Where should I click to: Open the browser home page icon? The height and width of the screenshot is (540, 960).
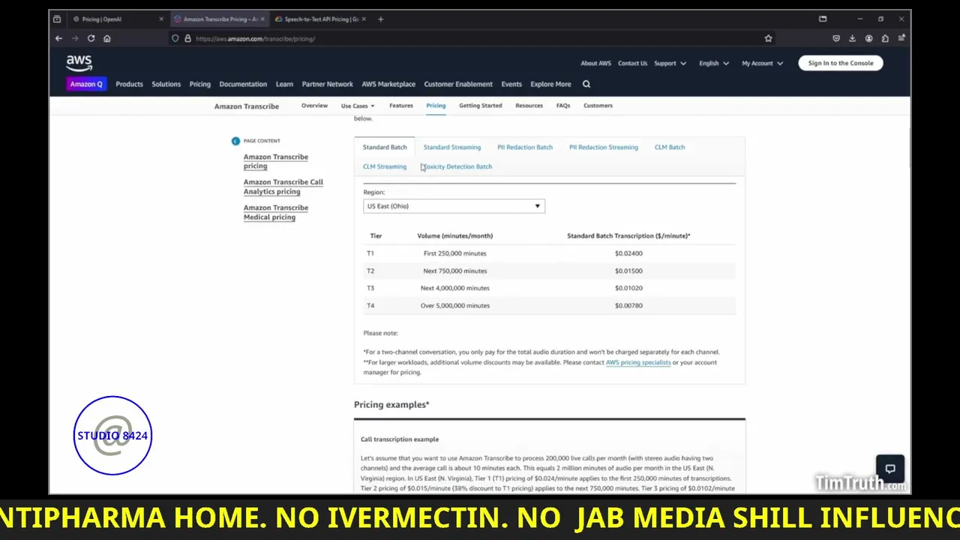(x=107, y=38)
